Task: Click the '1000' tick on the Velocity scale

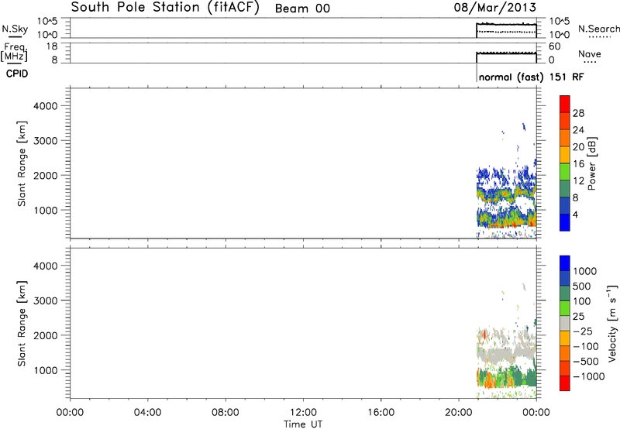Action: [585, 271]
